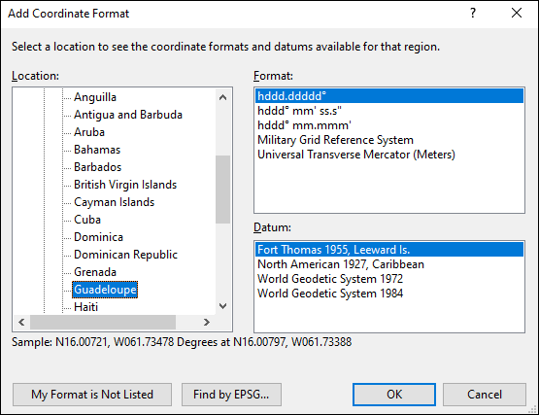Select the hddd.ddddd° format
Viewport: 539px width, 415px height.
(389, 96)
